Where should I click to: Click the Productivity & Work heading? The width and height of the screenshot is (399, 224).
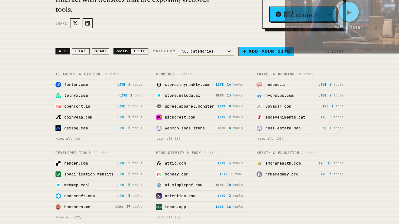[x=179, y=153]
